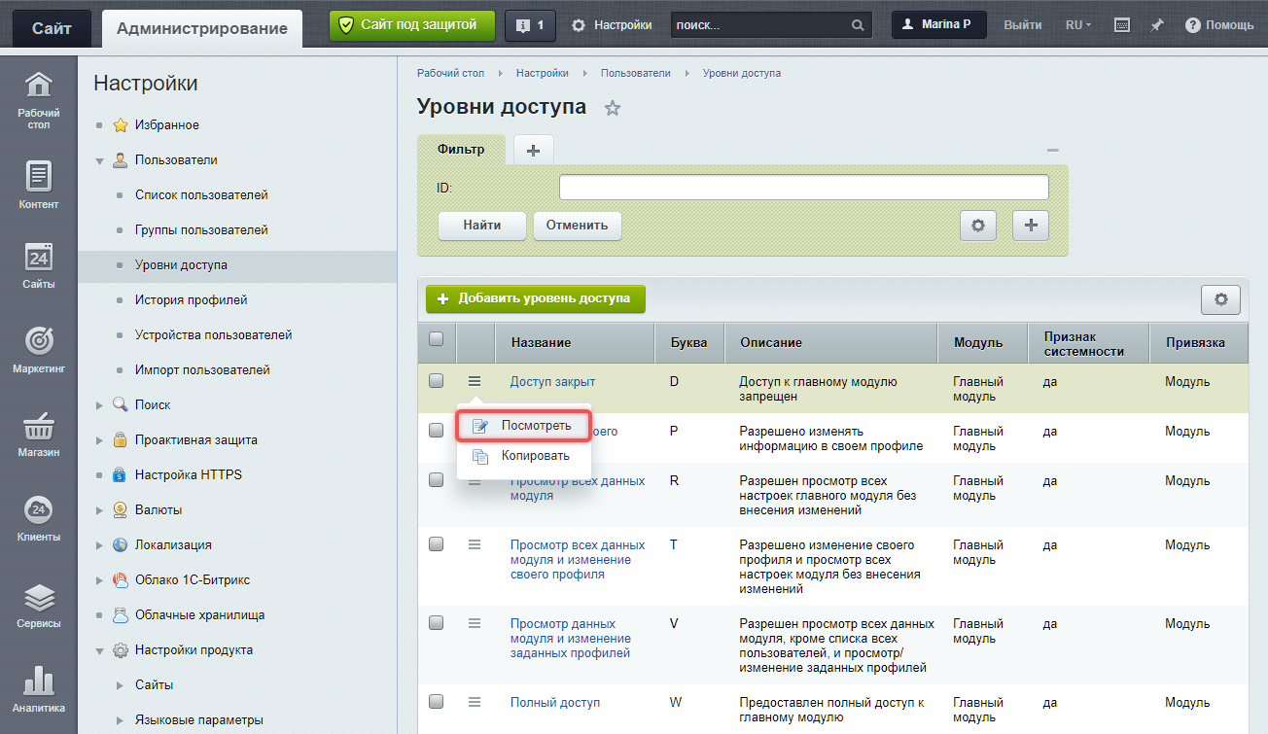
Task: Click the Найти filter button
Action: [481, 226]
